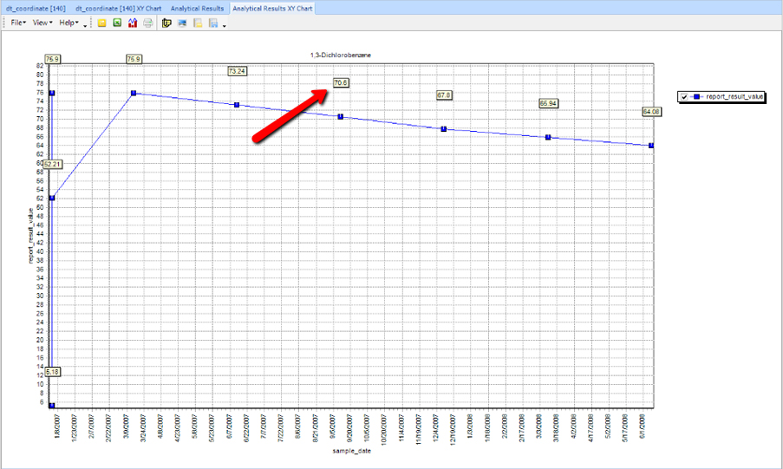This screenshot has width=783, height=469.
Task: Switch to the Analytical Results tab
Action: 197,9
